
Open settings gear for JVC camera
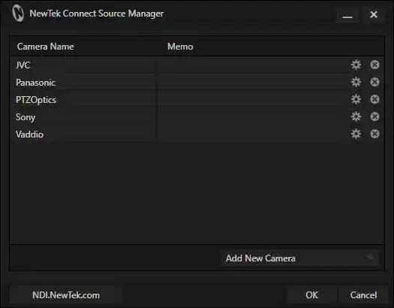(x=356, y=65)
